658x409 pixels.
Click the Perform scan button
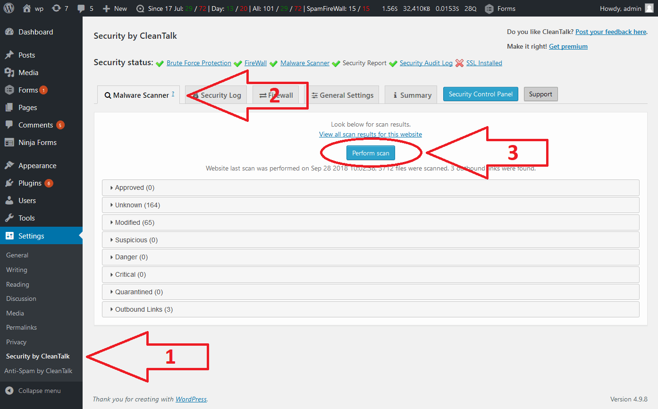(x=371, y=153)
